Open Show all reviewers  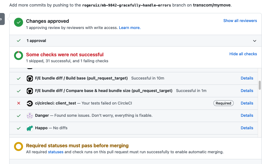click(x=240, y=20)
